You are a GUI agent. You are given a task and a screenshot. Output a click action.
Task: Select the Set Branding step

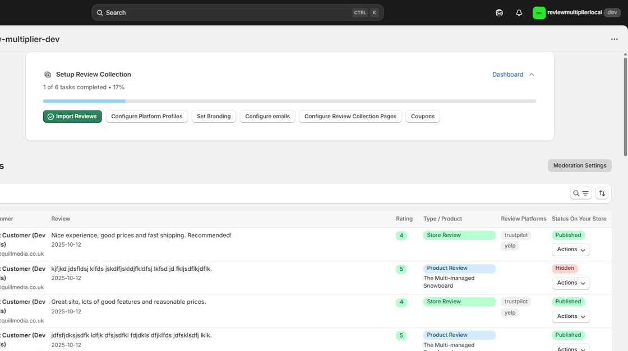click(x=214, y=116)
